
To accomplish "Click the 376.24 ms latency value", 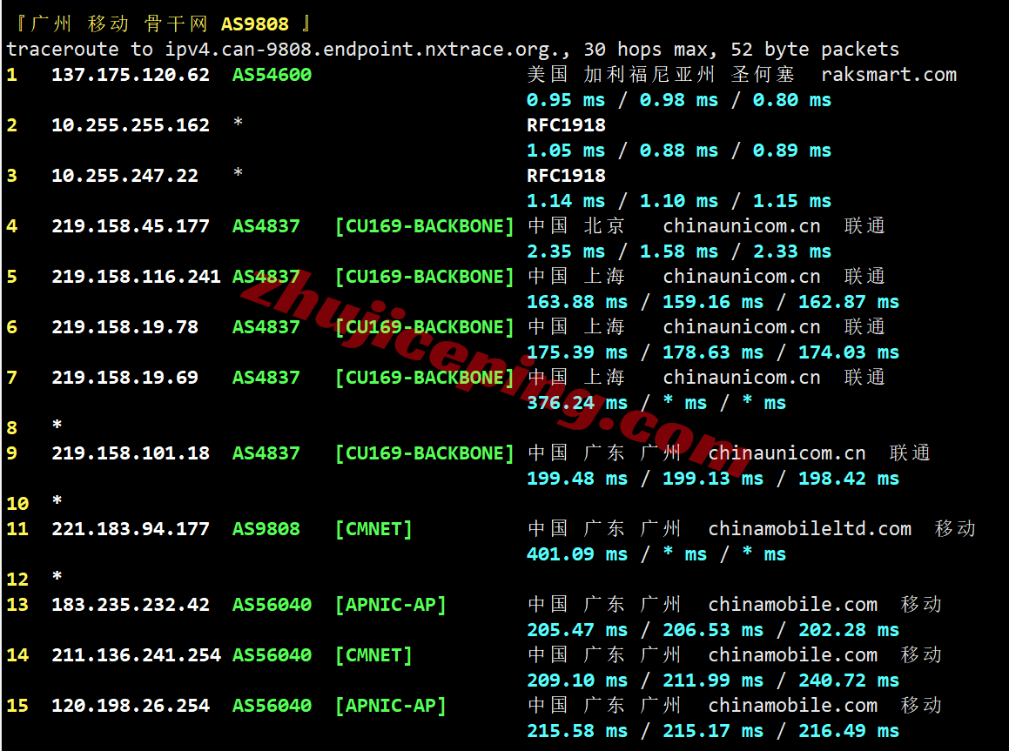I will coord(576,403).
